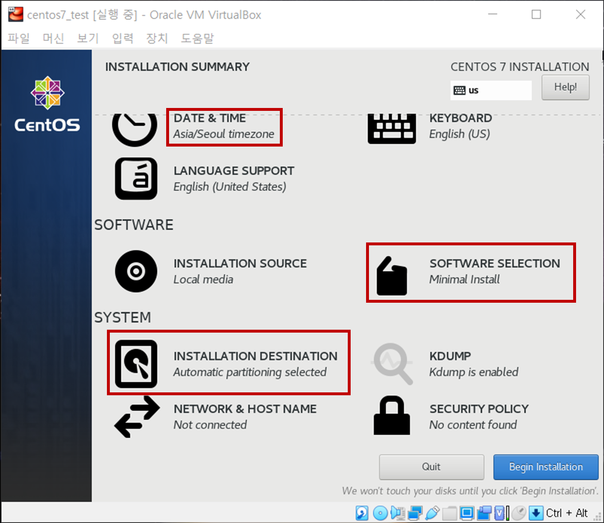Click the 'Kdump is enabled' text

point(474,372)
